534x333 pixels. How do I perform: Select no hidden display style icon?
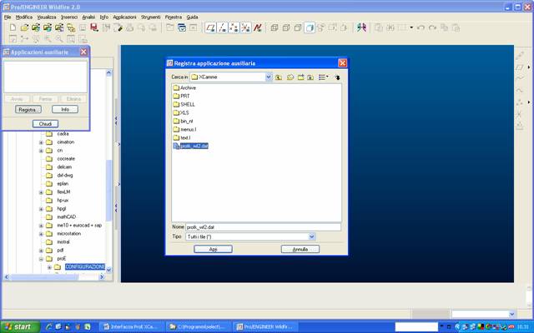[x=298, y=27]
